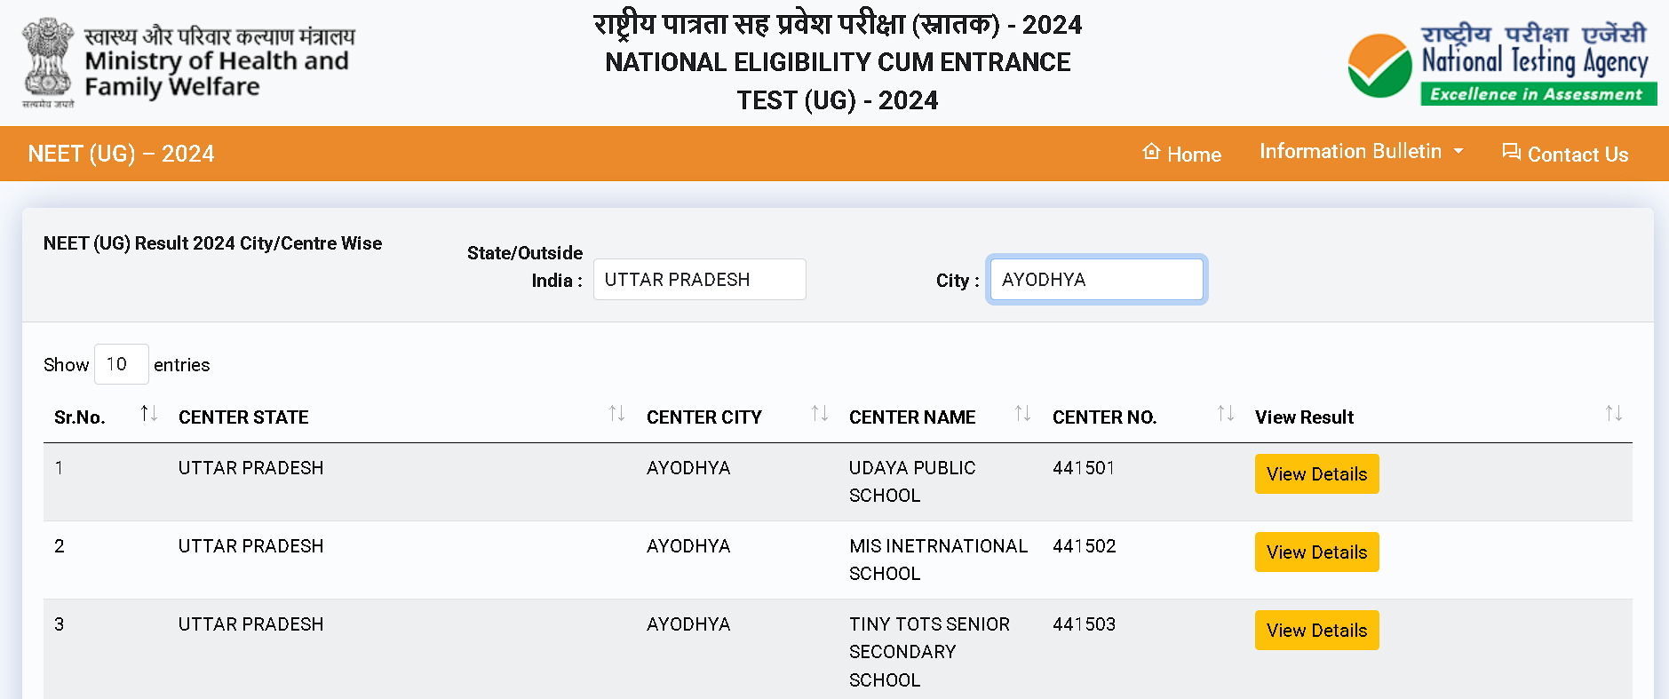
Task: Select center number 441501 cell
Action: coord(1084,468)
